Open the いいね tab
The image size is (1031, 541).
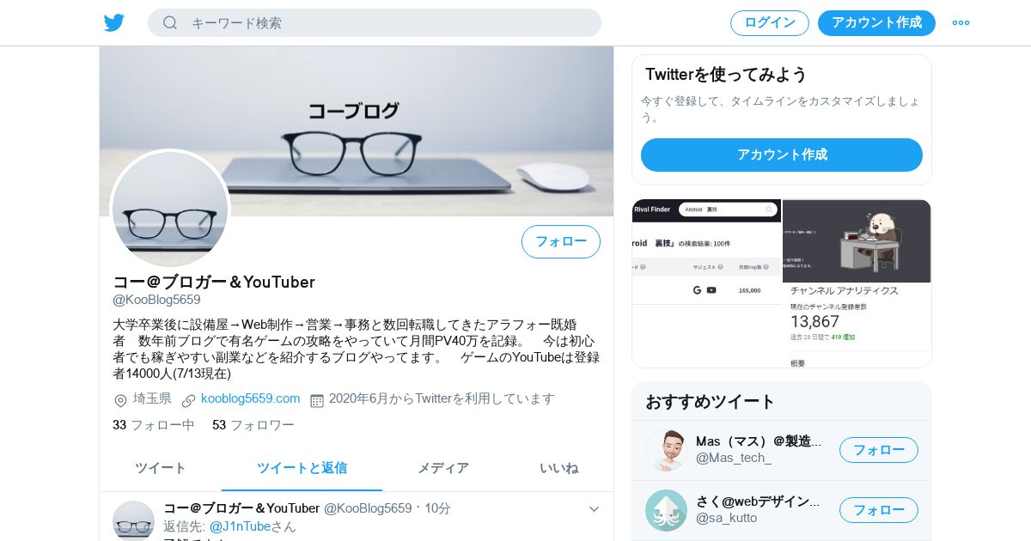(x=558, y=468)
